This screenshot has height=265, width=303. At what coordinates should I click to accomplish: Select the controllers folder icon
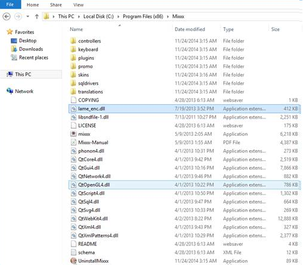tap(73, 41)
